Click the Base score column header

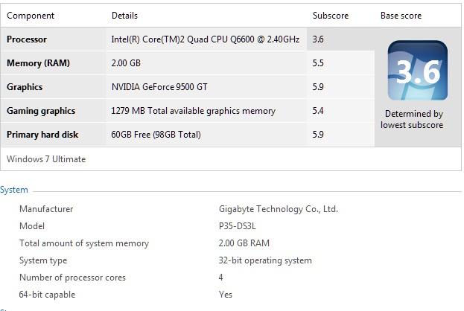click(x=401, y=16)
